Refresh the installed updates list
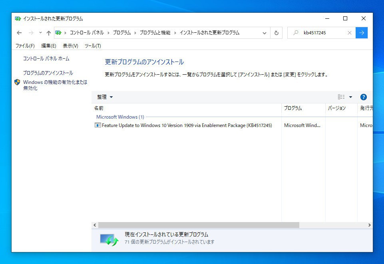384x264 pixels. click(276, 33)
